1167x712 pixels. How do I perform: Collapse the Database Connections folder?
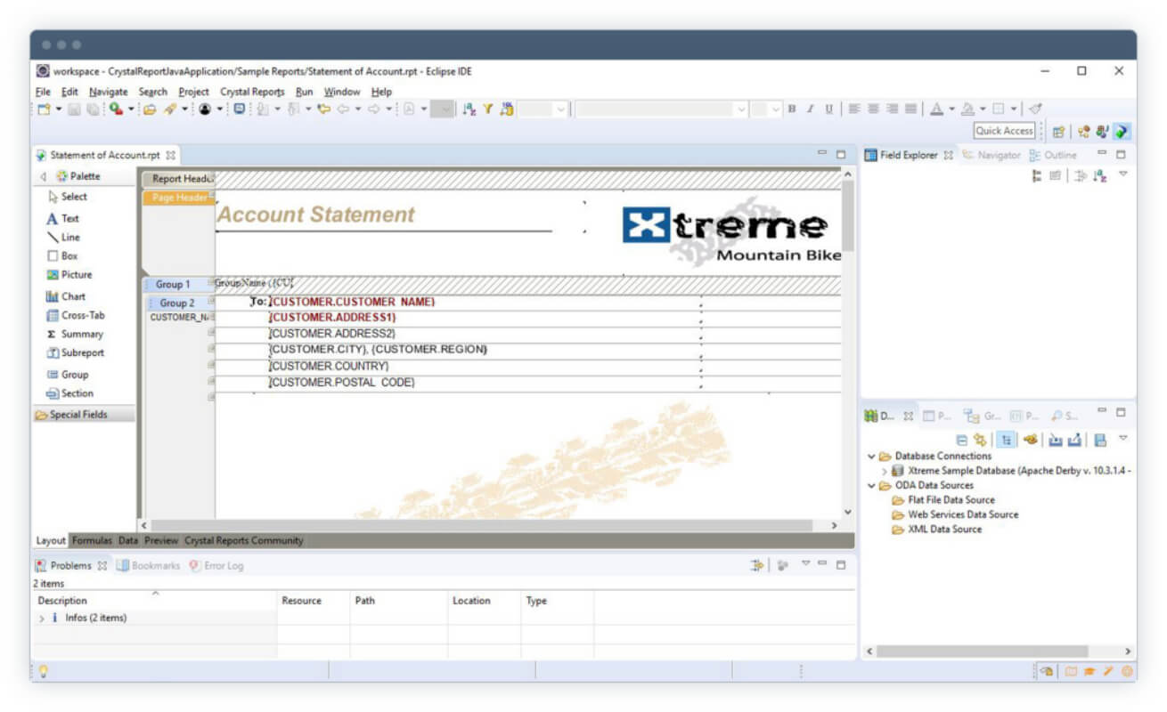click(871, 456)
